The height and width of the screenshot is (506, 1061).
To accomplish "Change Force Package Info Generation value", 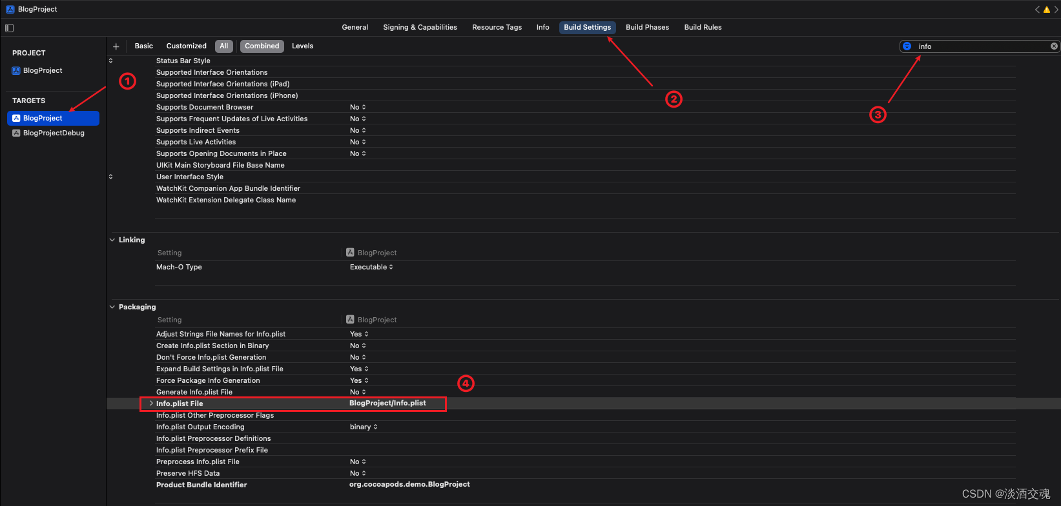I will (x=359, y=380).
